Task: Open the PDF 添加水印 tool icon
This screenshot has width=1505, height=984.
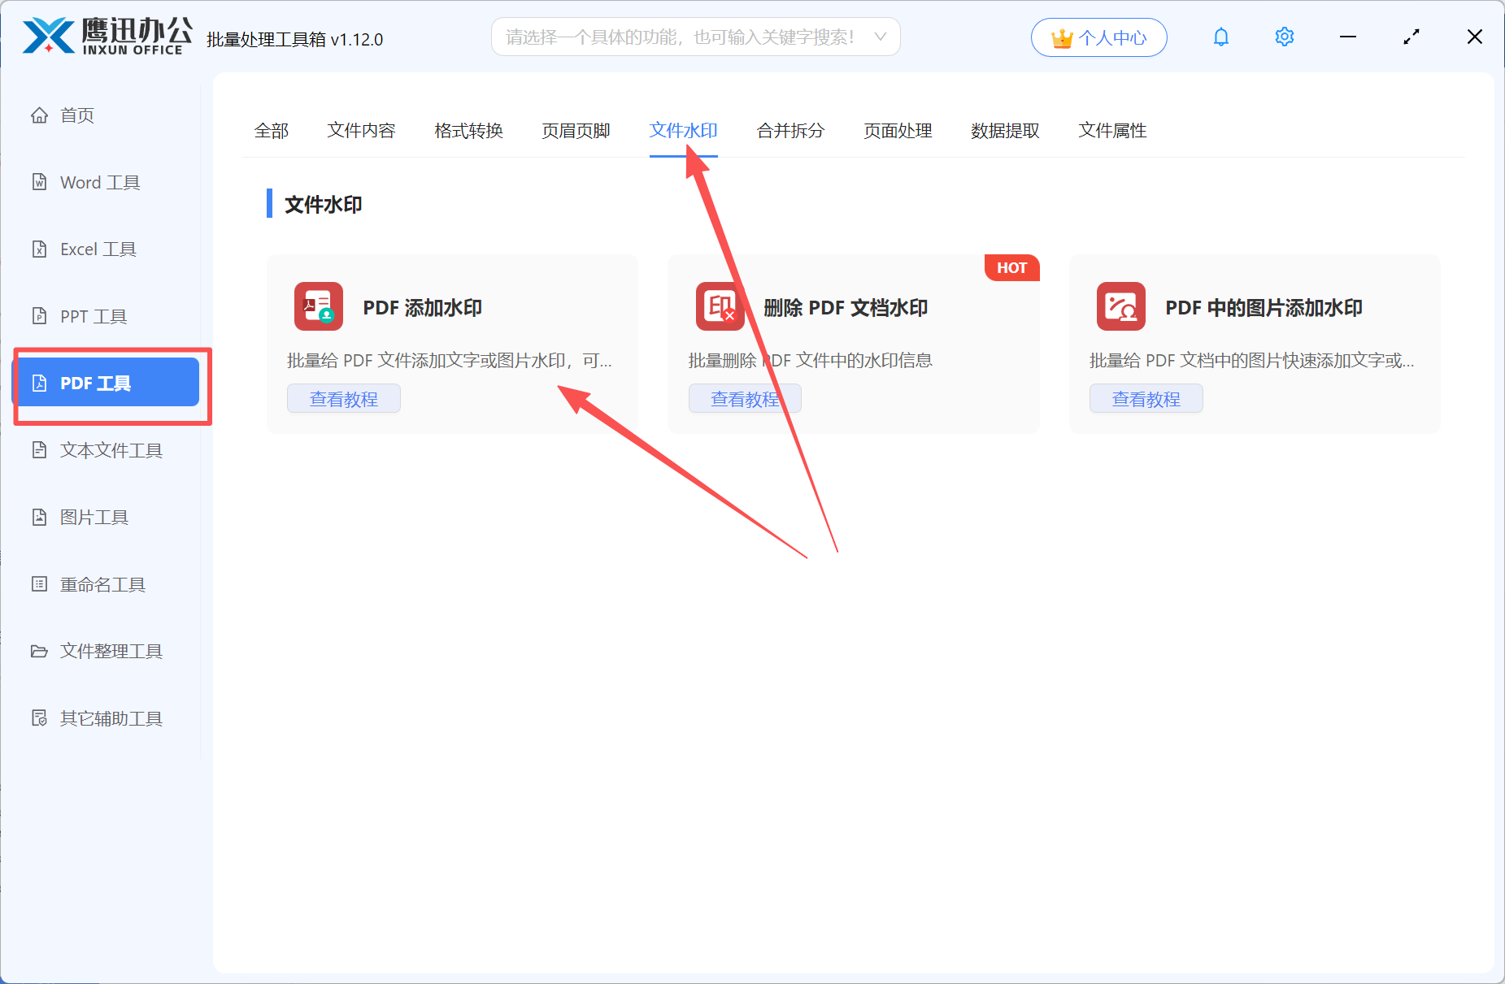Action: [318, 306]
